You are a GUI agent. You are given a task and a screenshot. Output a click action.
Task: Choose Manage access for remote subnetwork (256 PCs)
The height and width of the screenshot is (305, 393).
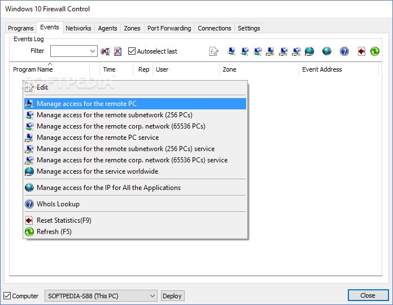coord(136,115)
